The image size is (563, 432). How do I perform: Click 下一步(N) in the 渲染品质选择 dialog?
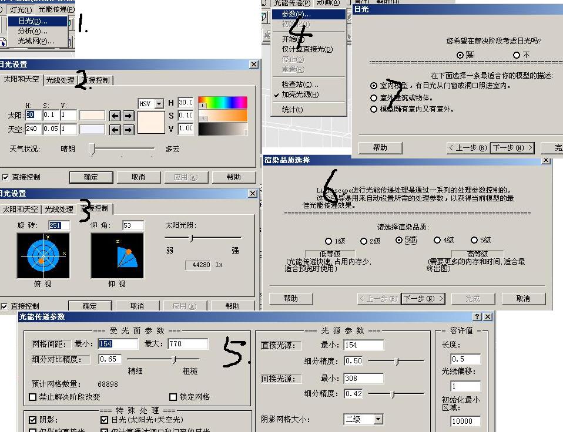pos(423,299)
